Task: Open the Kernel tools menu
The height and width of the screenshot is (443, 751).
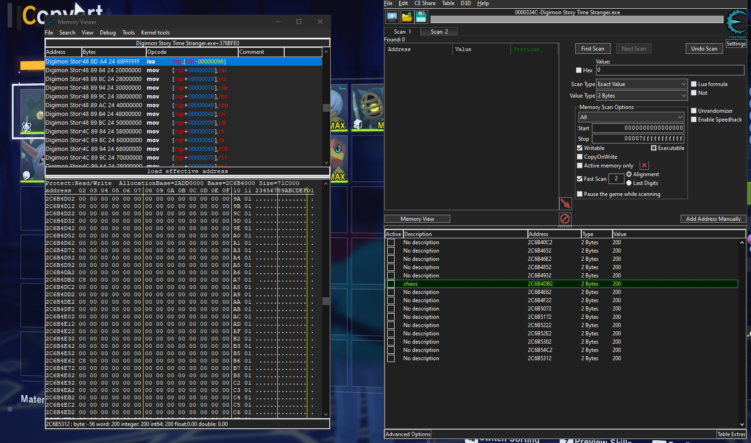Action: pyautogui.click(x=155, y=33)
